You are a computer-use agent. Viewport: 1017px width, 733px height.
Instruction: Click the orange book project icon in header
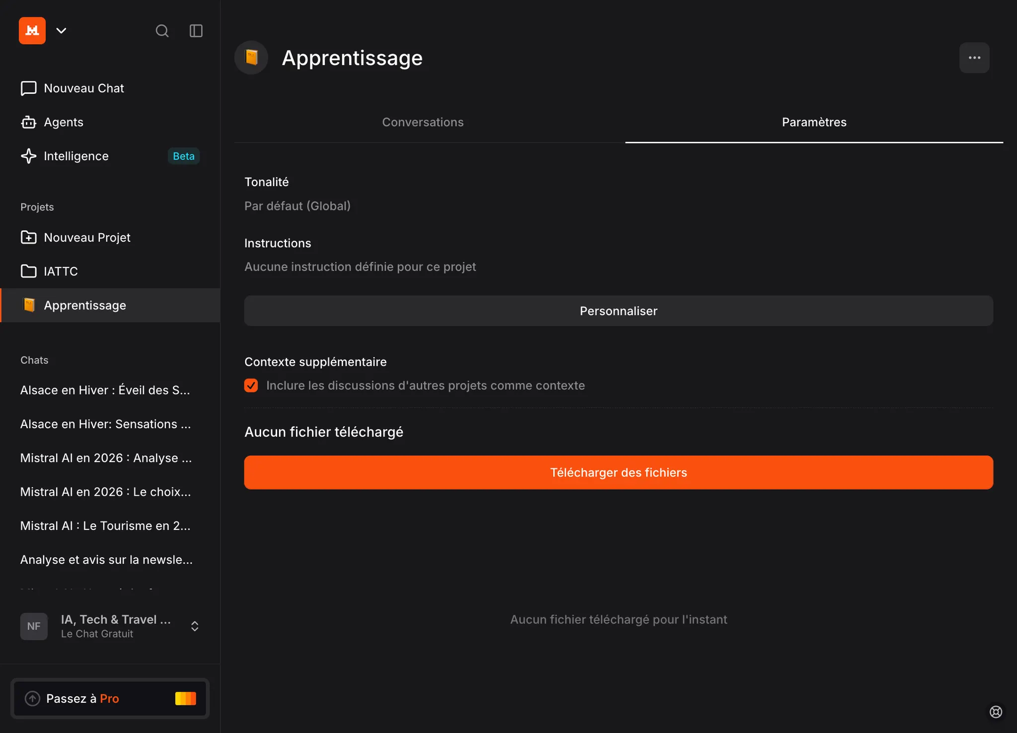point(251,58)
